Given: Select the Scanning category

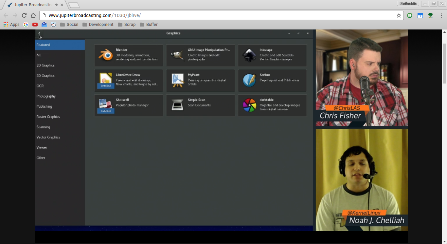Looking at the screenshot, I should [x=60, y=127].
